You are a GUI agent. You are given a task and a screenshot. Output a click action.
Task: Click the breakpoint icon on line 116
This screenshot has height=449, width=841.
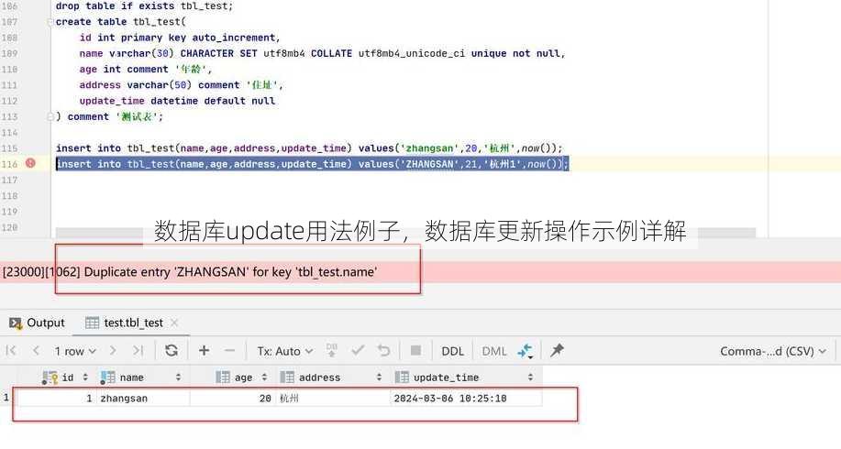click(30, 163)
